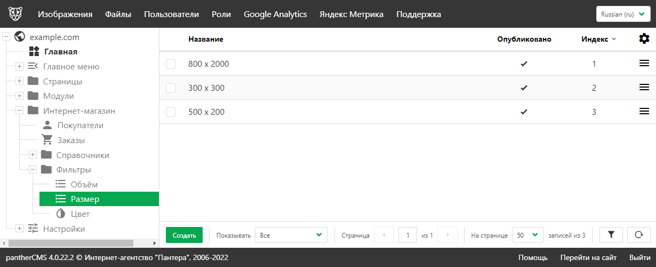This screenshot has width=656, height=267.
Task: Go to Яндекс Метрика menu item
Action: (x=351, y=14)
